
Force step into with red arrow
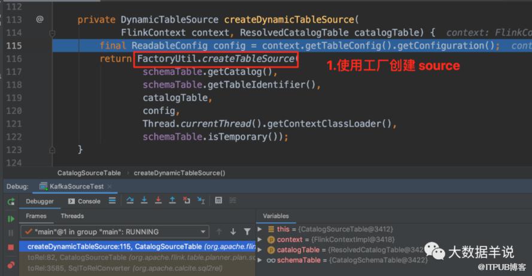158,201
